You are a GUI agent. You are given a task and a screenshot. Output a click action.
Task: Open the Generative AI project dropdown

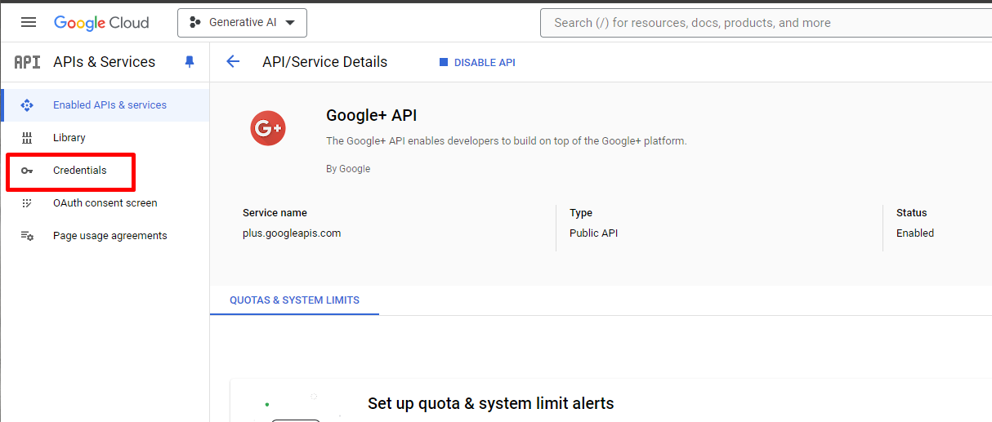click(x=242, y=23)
